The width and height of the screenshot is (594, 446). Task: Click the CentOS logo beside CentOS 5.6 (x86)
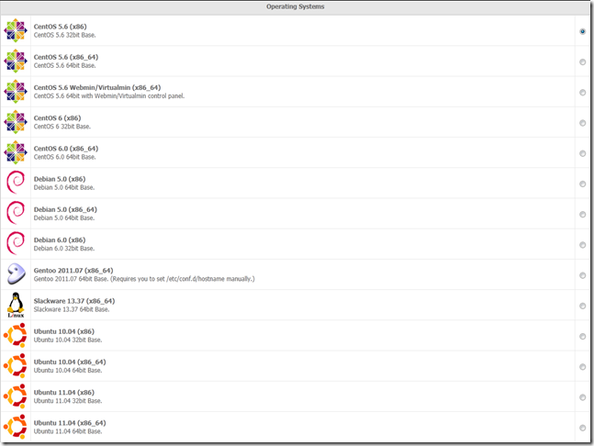click(16, 30)
